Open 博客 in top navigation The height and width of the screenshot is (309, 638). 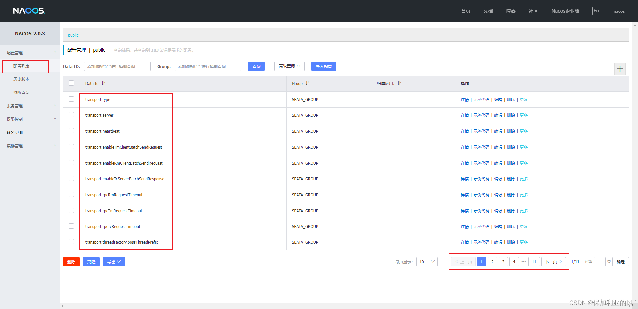(x=511, y=11)
